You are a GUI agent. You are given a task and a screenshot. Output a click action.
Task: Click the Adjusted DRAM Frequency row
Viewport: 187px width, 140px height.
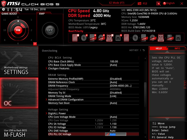[x=94, y=89]
